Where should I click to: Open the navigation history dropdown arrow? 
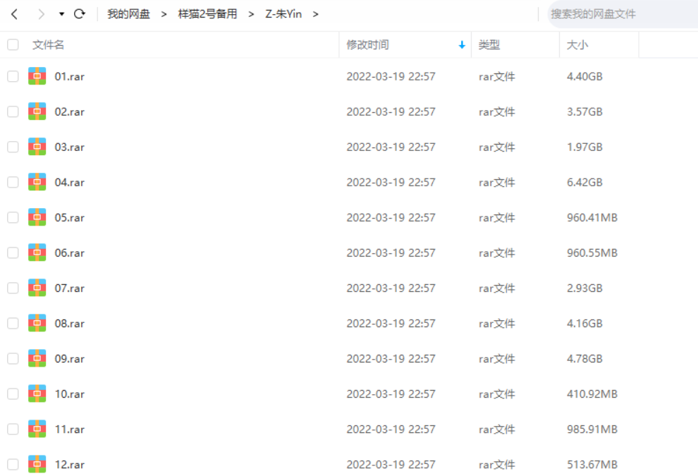[x=61, y=14]
